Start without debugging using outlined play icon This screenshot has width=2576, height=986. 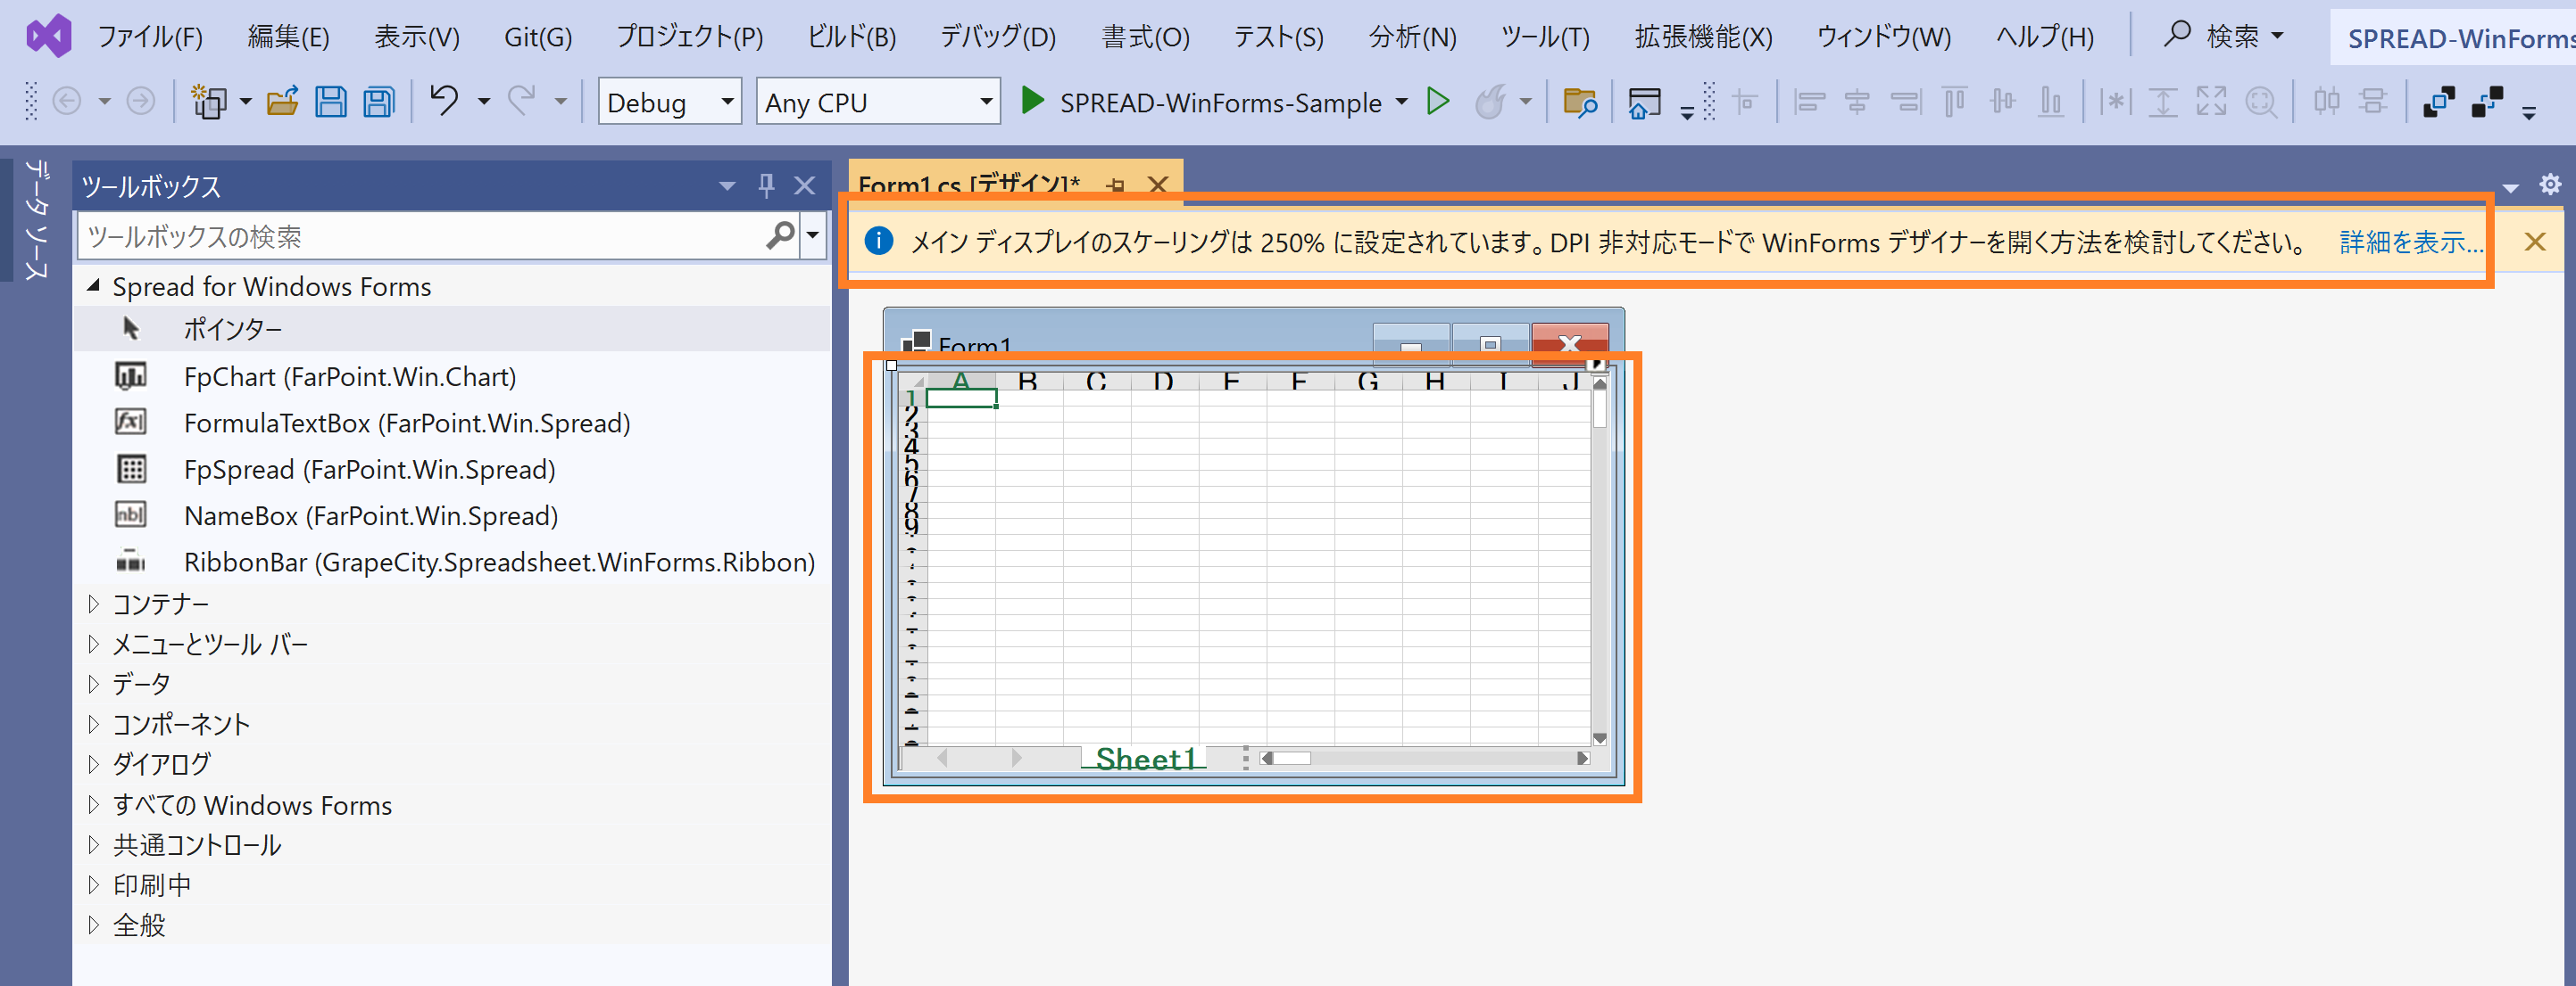click(1438, 101)
